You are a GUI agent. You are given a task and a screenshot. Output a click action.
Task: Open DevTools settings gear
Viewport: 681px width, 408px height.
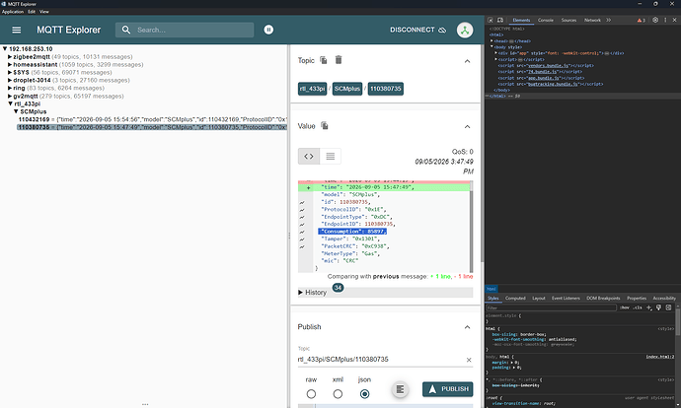tap(655, 20)
